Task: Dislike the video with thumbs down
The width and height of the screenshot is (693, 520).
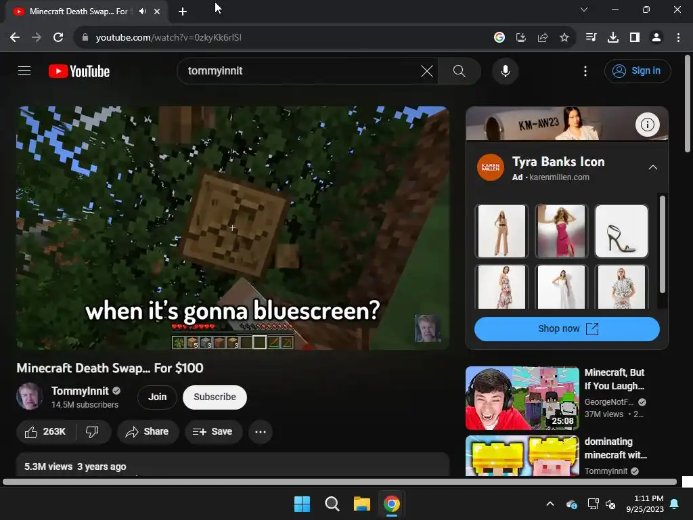Action: [x=92, y=431]
